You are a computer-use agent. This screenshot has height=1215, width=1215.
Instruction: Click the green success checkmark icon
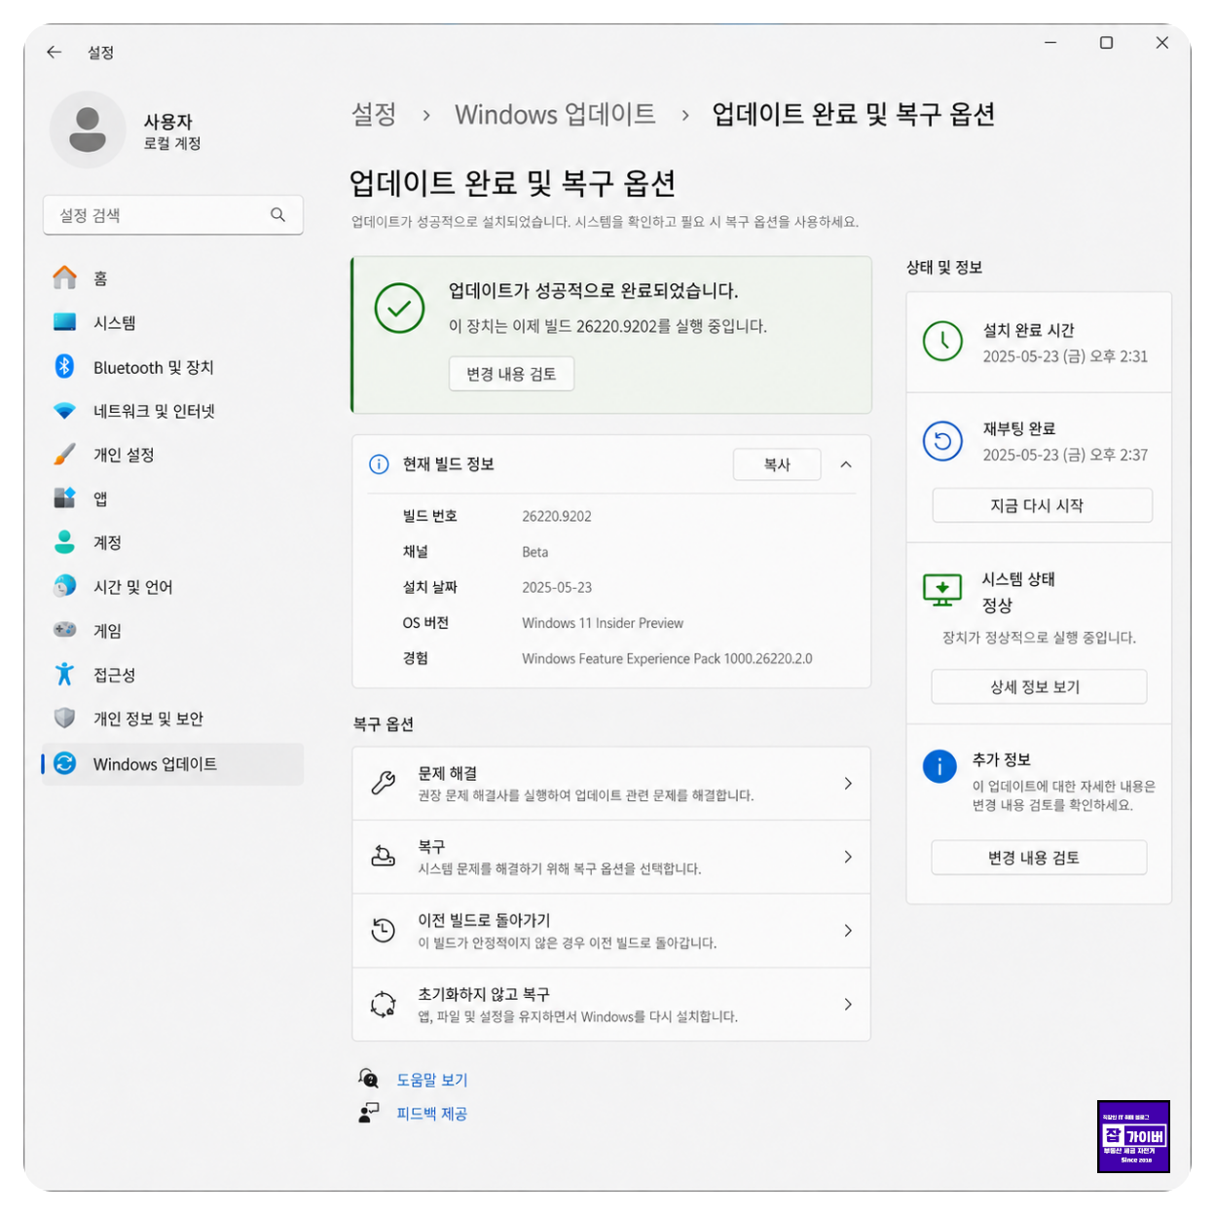coord(399,308)
